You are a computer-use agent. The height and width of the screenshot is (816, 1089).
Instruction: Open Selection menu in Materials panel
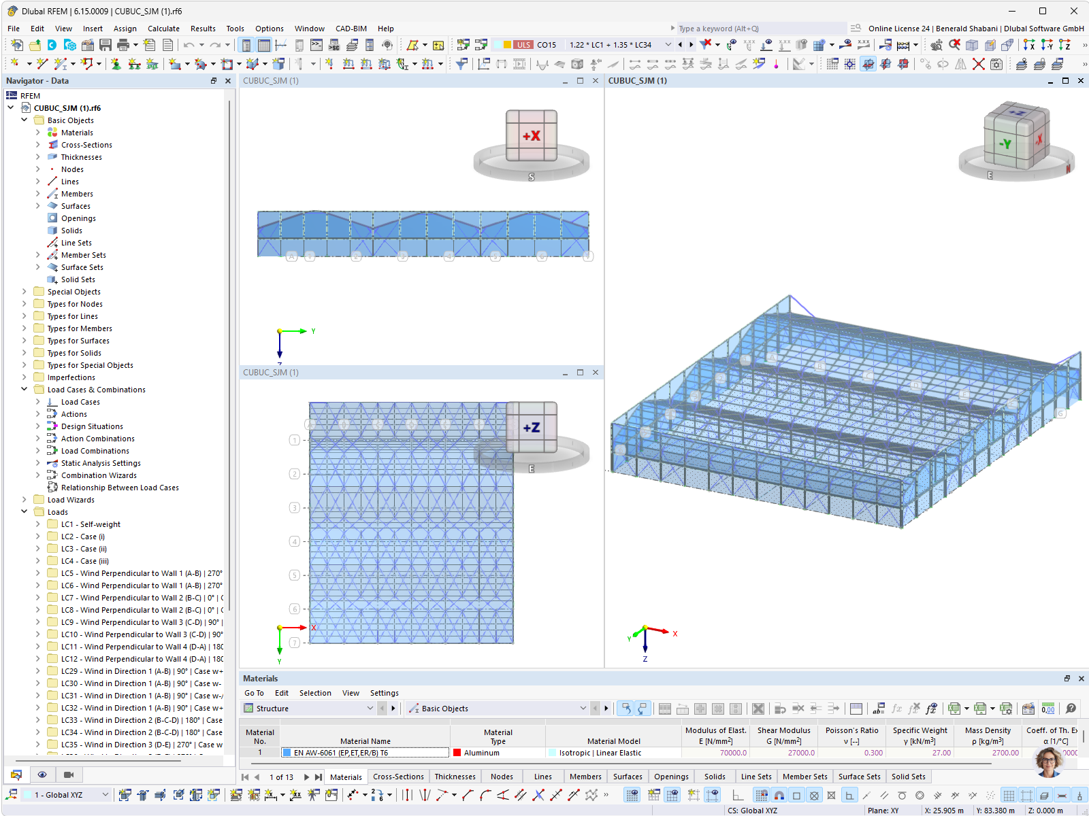coord(315,693)
